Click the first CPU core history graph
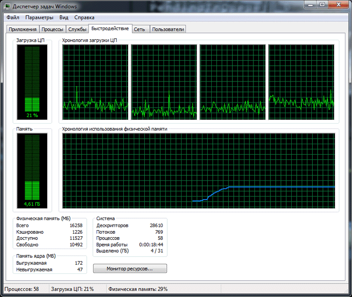The height and width of the screenshot is (297, 352). coord(95,82)
